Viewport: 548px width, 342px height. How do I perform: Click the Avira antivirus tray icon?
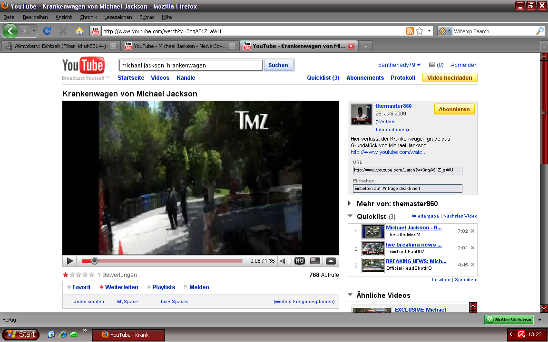pos(521,334)
